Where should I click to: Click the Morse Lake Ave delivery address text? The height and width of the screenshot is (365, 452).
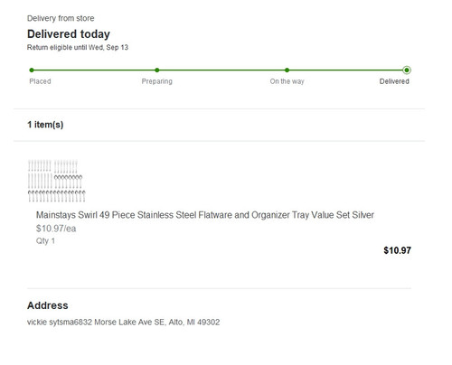124,323
